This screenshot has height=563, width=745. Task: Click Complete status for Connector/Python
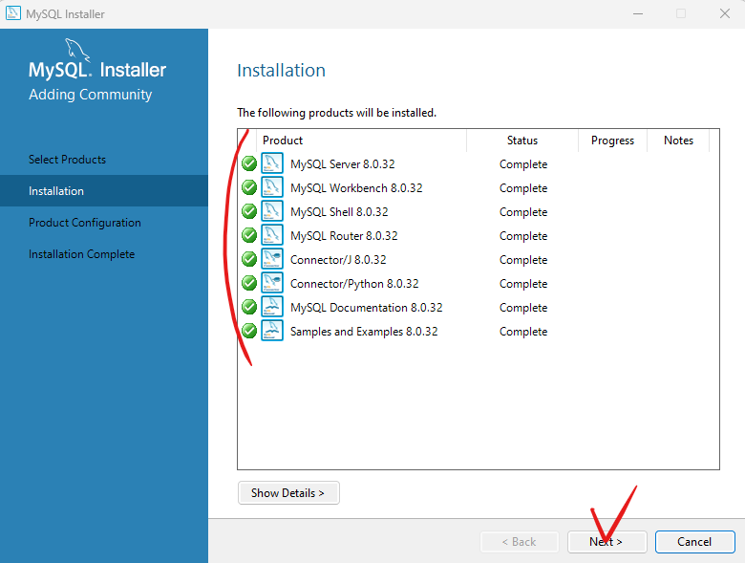pos(523,283)
